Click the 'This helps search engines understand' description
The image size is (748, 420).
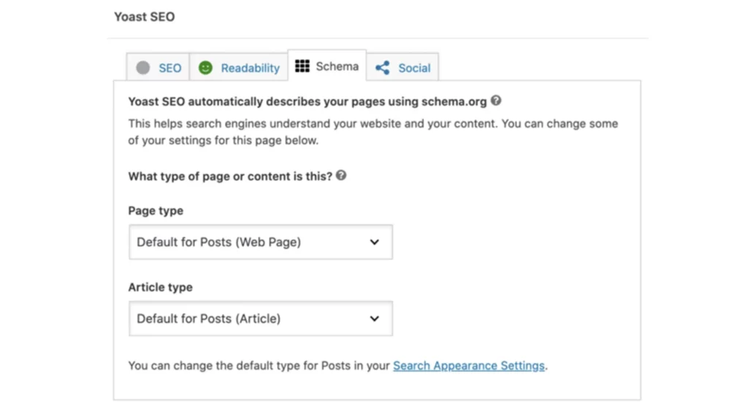coord(373,131)
